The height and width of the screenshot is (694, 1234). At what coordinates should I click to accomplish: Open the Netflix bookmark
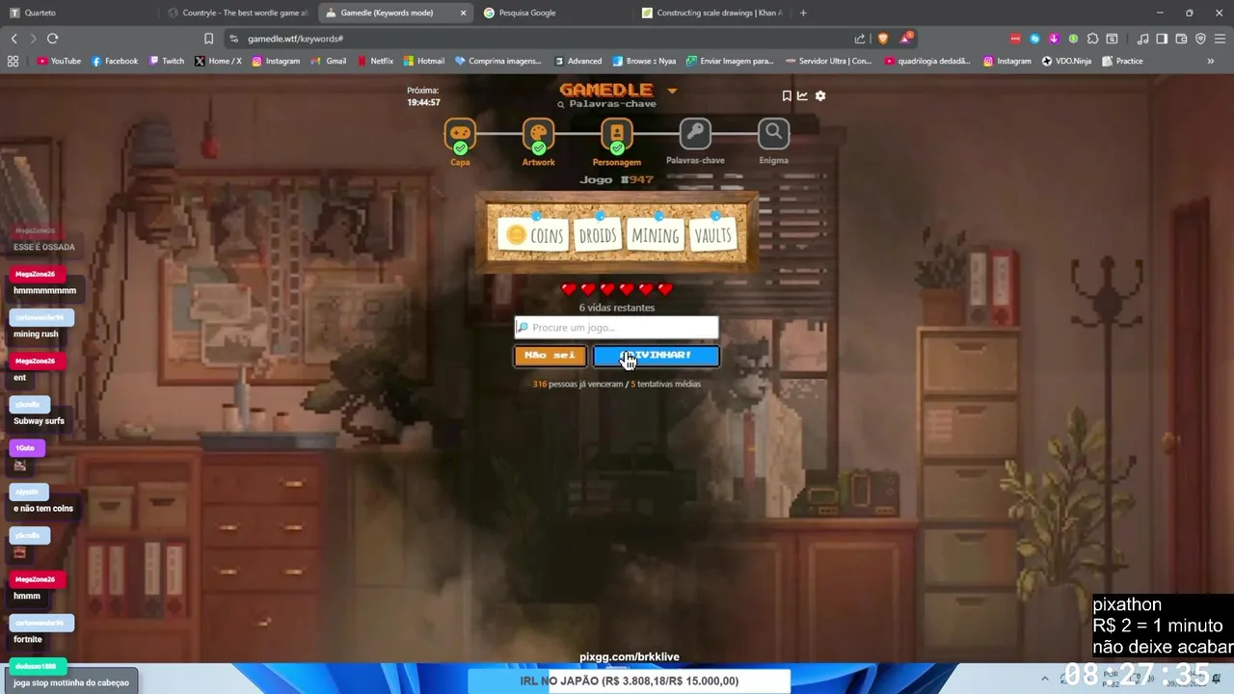pyautogui.click(x=374, y=61)
